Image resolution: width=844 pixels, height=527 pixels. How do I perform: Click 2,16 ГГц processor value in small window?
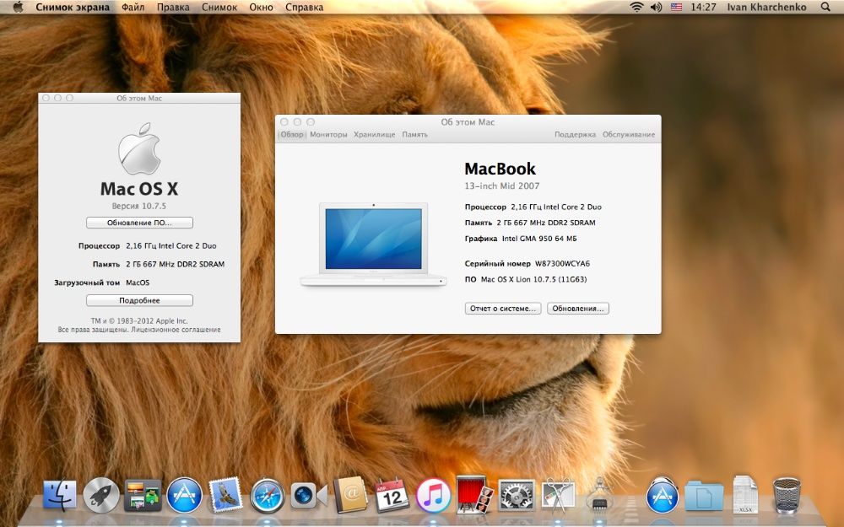coord(171,245)
